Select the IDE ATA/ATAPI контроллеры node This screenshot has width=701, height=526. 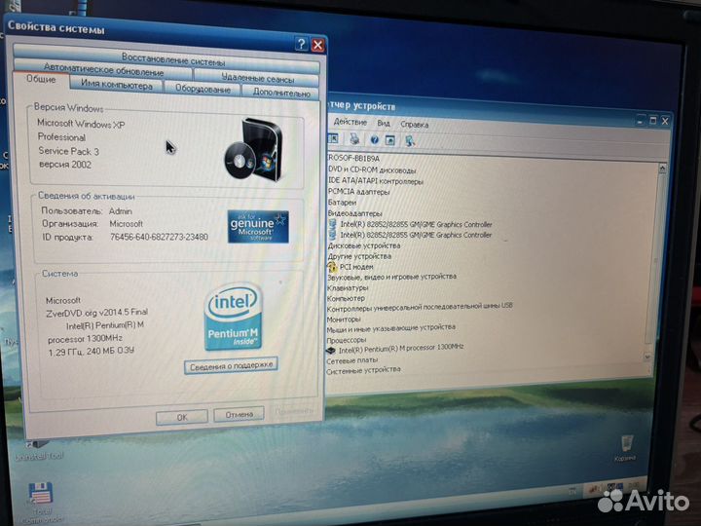coord(376,181)
